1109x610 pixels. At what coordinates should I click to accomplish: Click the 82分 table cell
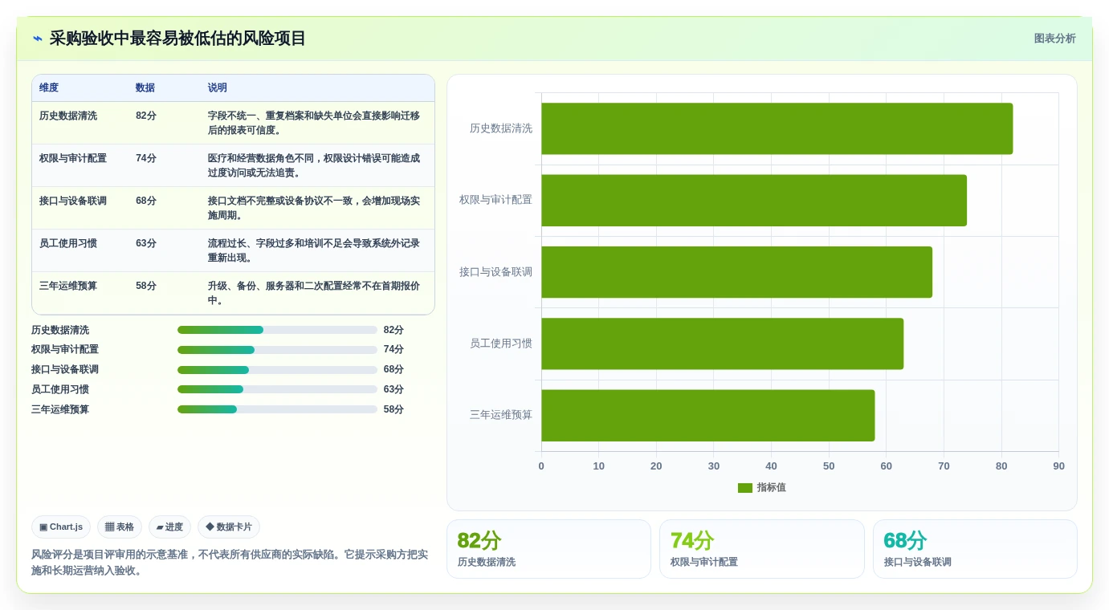(x=146, y=116)
